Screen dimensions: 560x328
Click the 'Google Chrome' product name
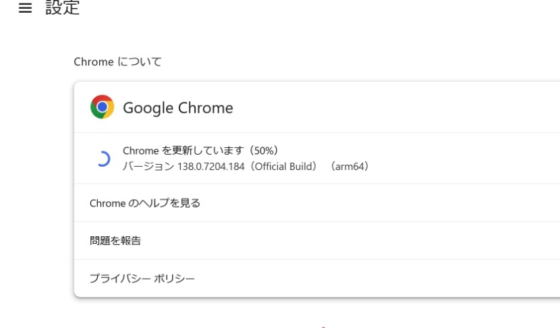click(177, 108)
